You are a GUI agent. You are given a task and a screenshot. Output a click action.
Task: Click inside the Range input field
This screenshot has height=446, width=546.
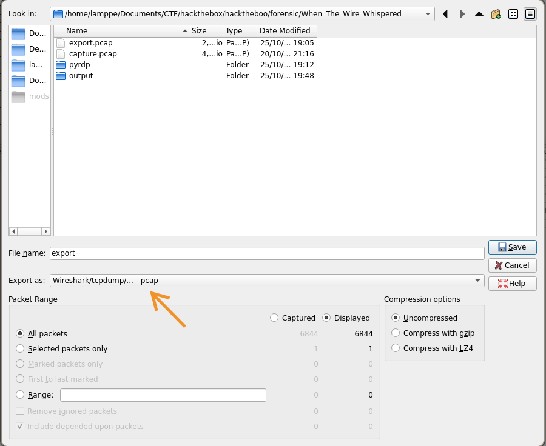[x=163, y=394]
